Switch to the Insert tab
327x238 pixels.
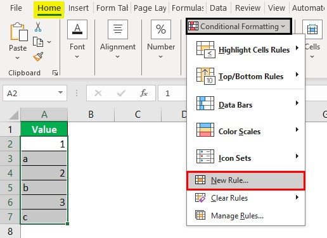click(x=79, y=8)
